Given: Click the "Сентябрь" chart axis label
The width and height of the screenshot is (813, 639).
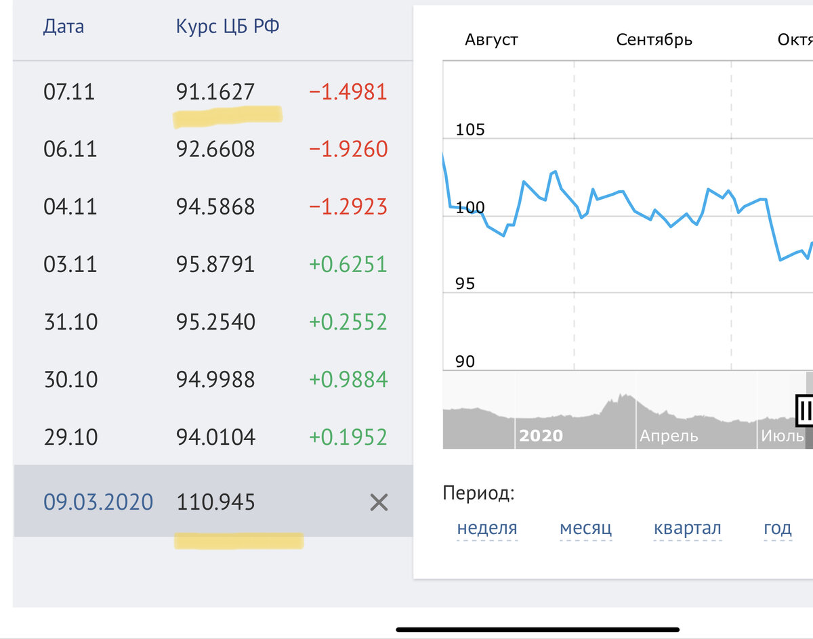Looking at the screenshot, I should [654, 39].
